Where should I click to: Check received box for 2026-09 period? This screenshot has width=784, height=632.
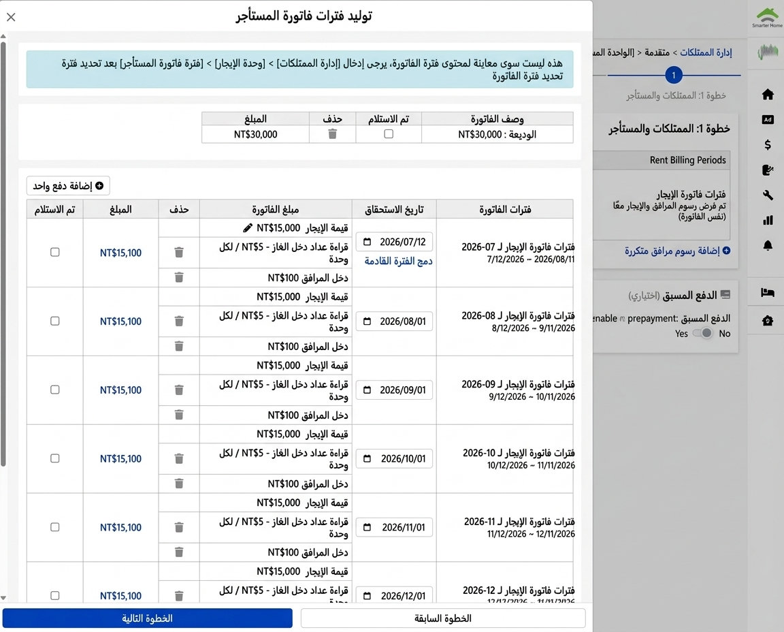point(55,390)
